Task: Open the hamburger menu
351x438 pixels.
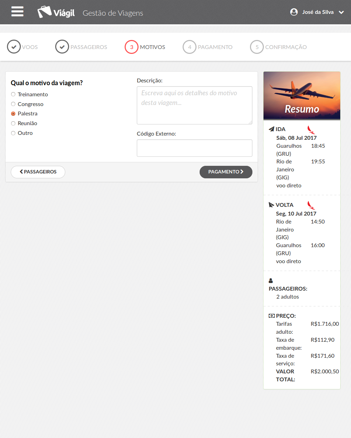Action: (17, 12)
